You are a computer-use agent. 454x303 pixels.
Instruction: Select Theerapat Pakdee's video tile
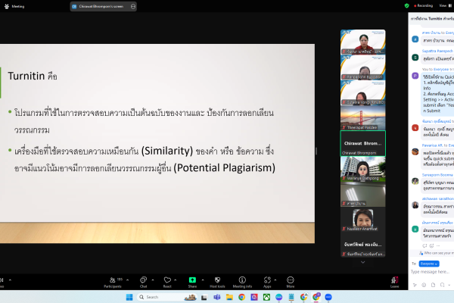coord(362,118)
